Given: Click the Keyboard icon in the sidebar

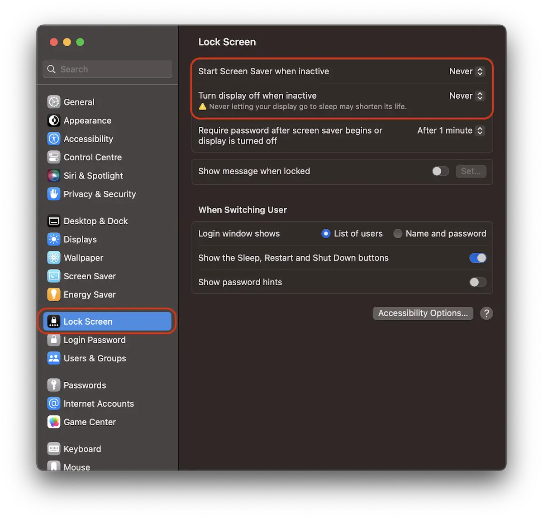Looking at the screenshot, I should point(54,449).
